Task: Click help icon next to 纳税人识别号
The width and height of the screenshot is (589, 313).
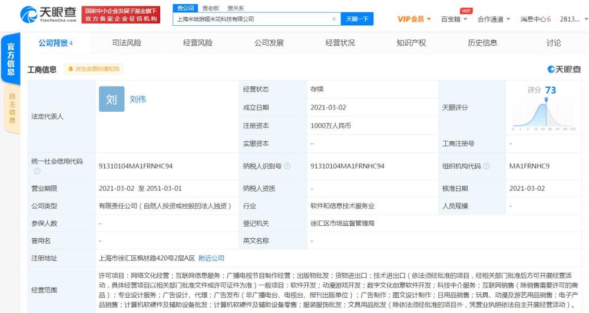Action: [x=287, y=166]
